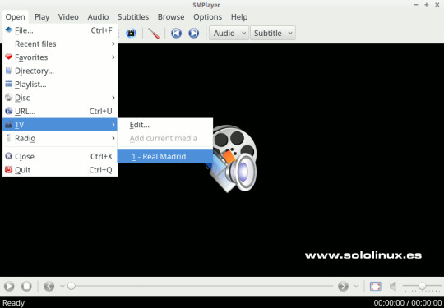Open forward options dropdown arrow

tap(356, 286)
